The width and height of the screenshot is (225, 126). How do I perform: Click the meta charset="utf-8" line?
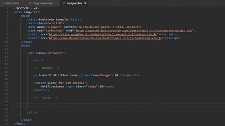coord(46,23)
